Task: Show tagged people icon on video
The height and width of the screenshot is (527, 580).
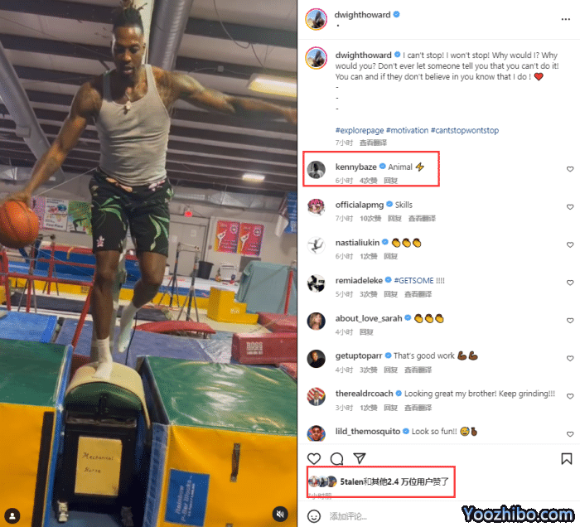Action: 12,515
